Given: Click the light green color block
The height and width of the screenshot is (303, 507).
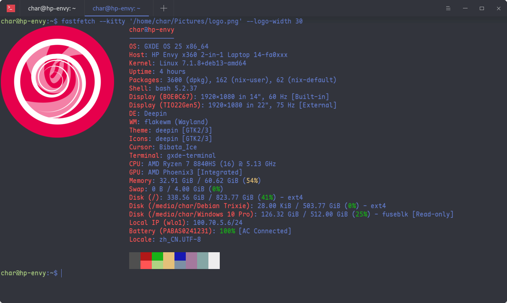Looking at the screenshot, I should click(157, 265).
